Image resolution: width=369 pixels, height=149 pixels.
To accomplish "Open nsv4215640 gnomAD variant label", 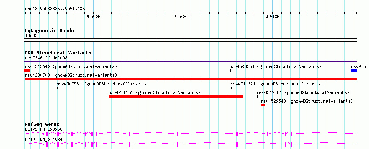I will 71,66.
